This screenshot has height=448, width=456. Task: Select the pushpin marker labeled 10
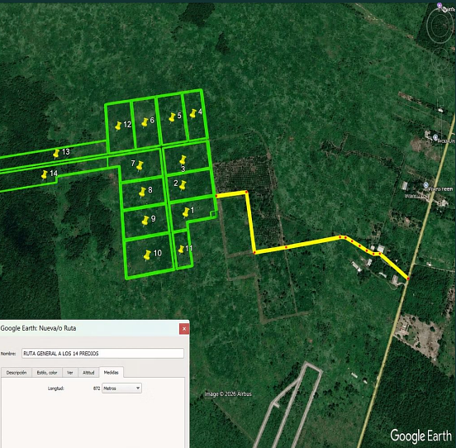pos(147,255)
